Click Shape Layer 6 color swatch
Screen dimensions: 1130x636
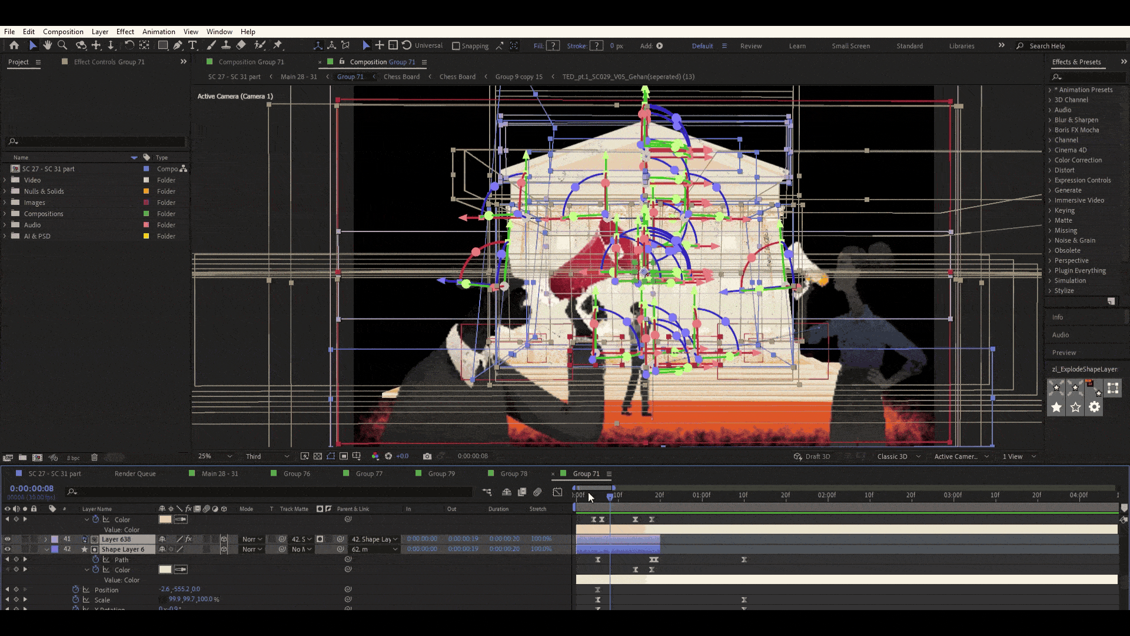pyautogui.click(x=165, y=569)
